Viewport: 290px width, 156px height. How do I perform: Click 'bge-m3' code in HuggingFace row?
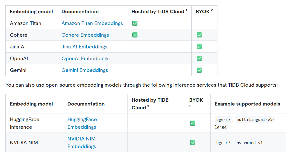click(x=223, y=120)
